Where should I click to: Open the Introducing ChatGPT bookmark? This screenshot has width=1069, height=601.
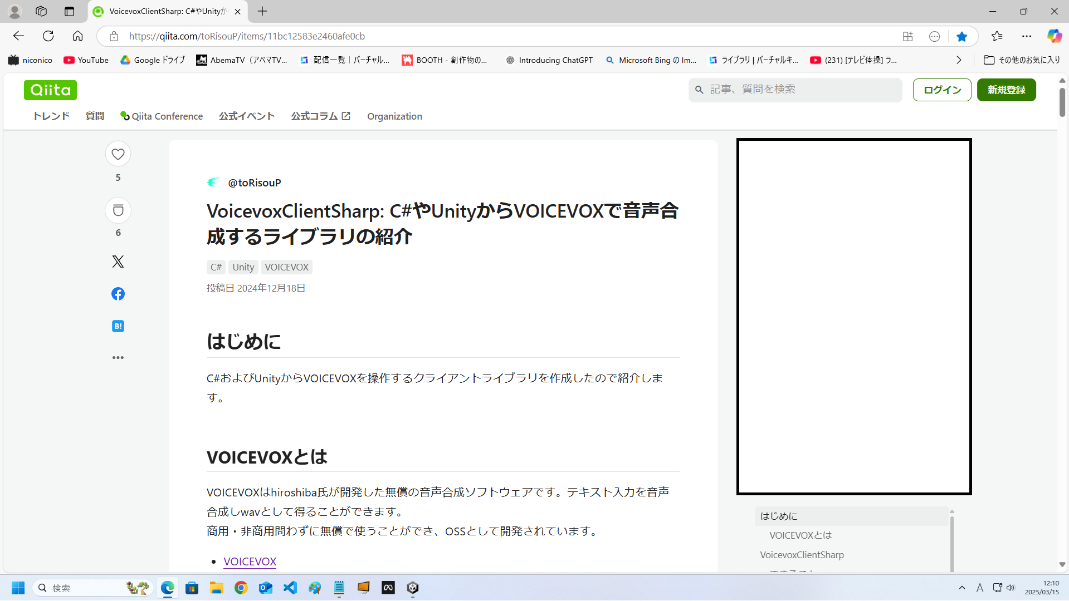(x=549, y=60)
